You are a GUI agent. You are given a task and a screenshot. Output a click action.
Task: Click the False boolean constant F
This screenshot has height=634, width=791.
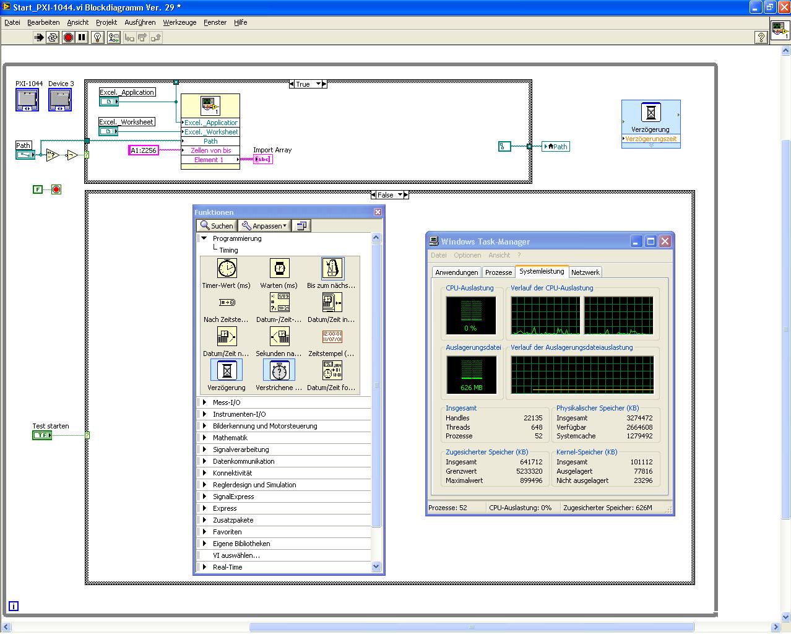point(38,189)
